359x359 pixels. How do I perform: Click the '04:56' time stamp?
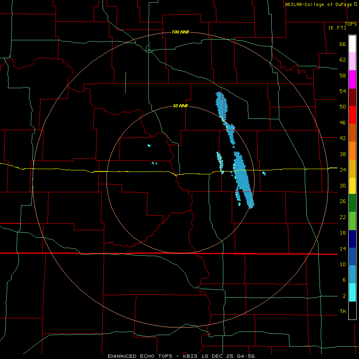pos(246,356)
